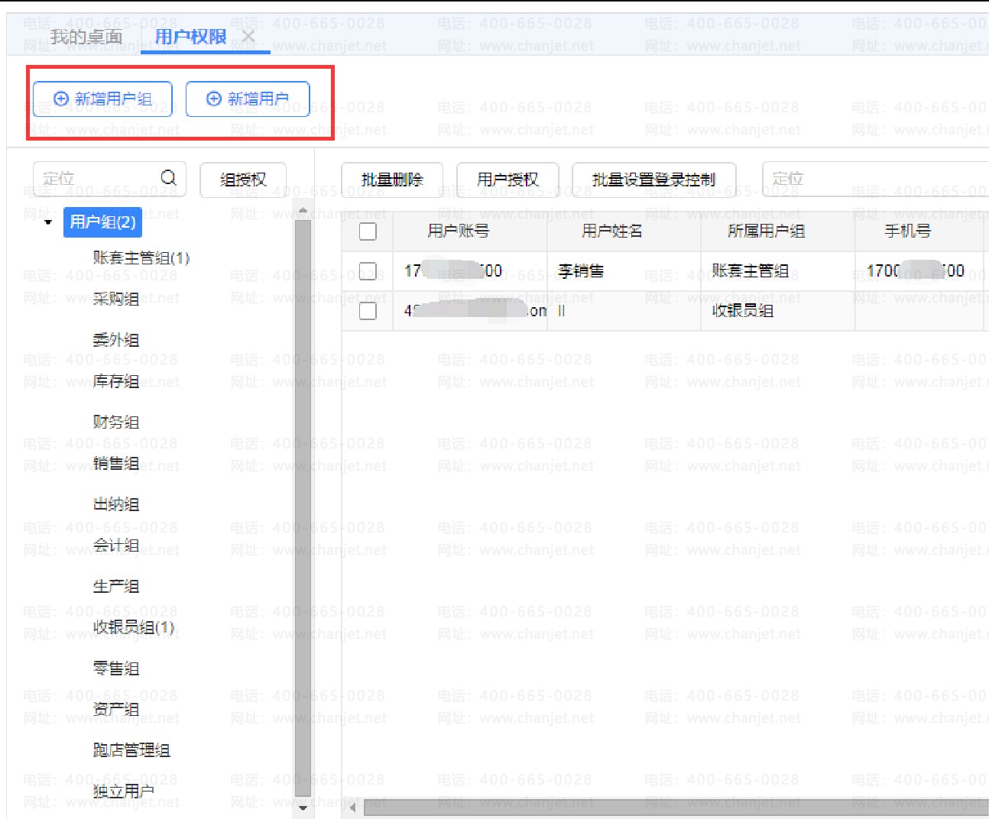
Task: Select 资产组 in tree
Action: [116, 709]
